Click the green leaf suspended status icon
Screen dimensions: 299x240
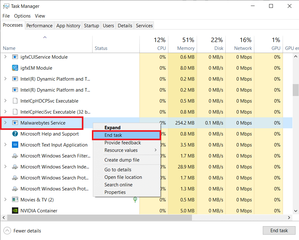(135, 199)
